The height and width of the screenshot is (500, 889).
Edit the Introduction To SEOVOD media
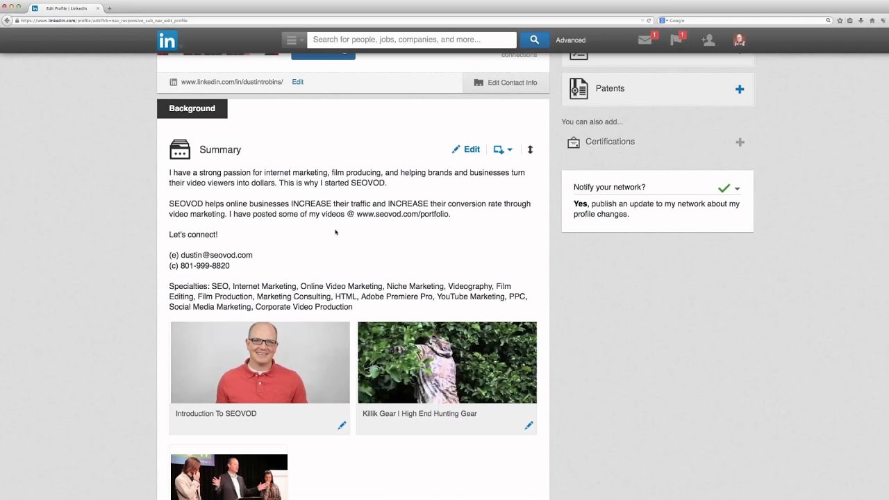coord(342,425)
